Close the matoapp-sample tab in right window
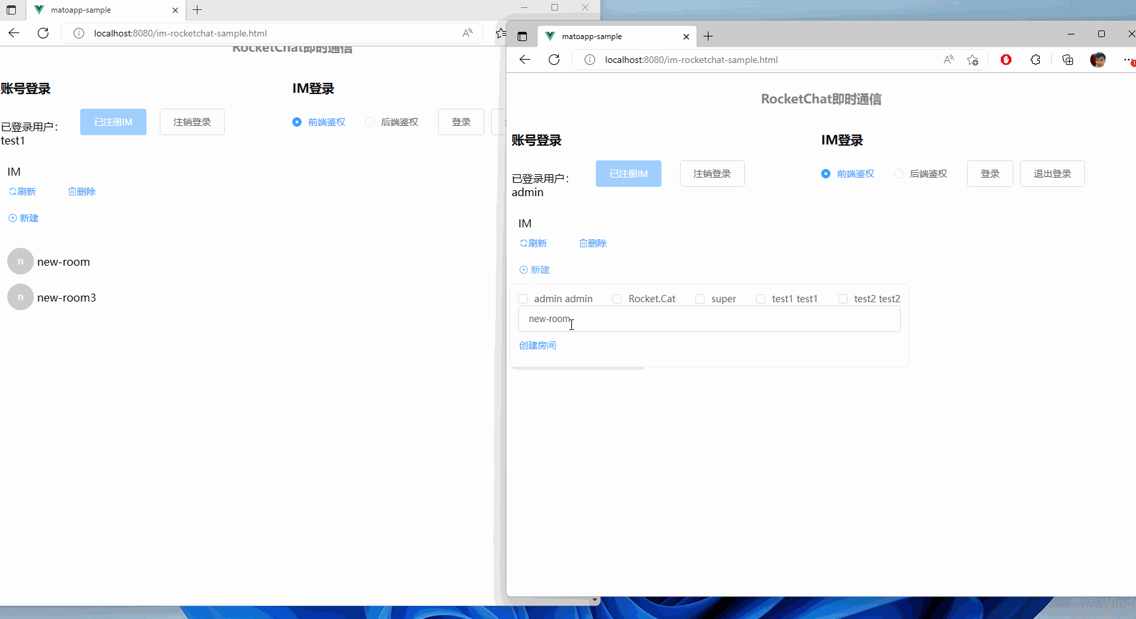 point(686,36)
